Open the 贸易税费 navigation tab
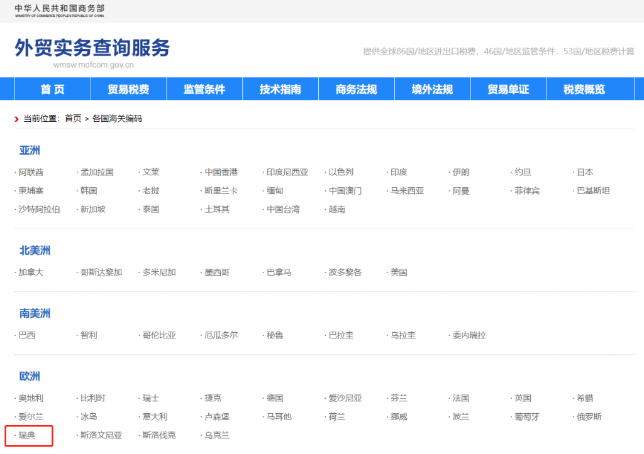This screenshot has width=644, height=454. [128, 89]
